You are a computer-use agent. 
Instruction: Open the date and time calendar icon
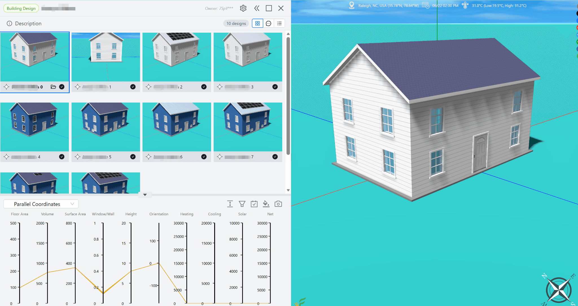(x=426, y=5)
